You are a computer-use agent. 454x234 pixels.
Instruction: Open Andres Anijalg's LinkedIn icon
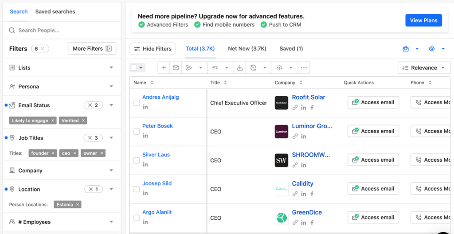point(145,107)
